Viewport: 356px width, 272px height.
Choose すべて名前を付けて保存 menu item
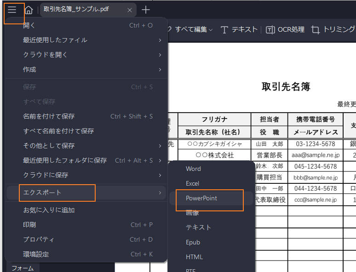[x=86, y=131]
